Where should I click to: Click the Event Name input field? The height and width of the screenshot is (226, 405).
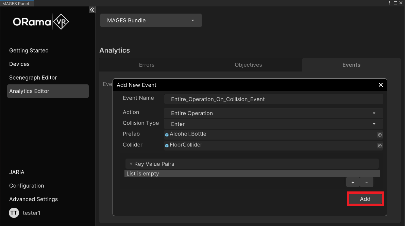pos(273,99)
